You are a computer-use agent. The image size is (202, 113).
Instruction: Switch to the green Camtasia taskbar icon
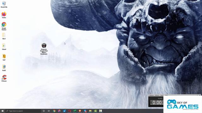pos(95,111)
